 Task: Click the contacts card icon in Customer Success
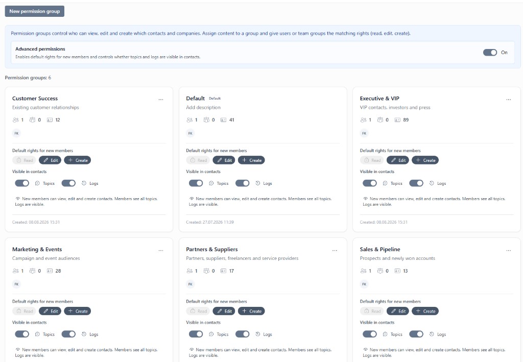tap(50, 119)
